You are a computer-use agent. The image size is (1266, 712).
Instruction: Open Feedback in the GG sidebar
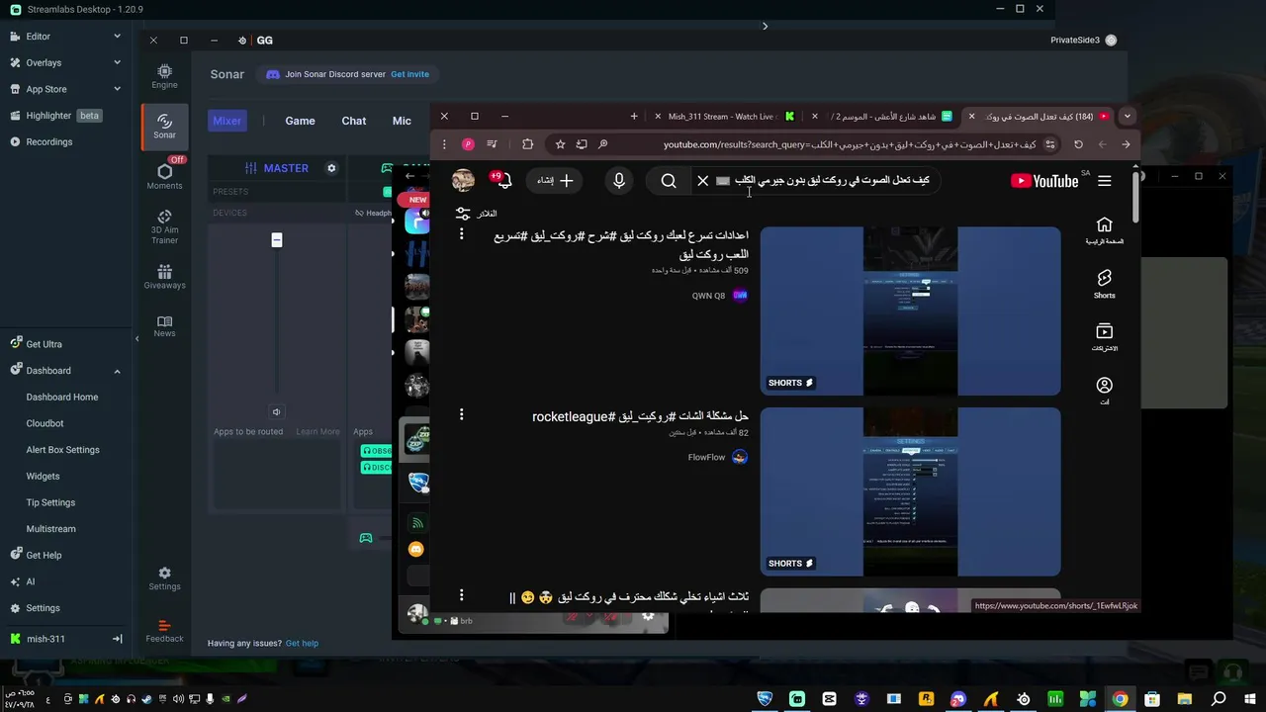(x=164, y=631)
